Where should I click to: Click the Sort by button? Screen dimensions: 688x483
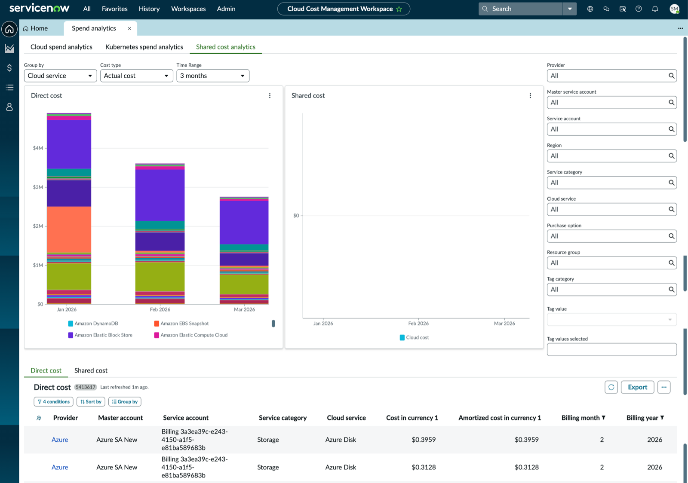click(x=91, y=402)
